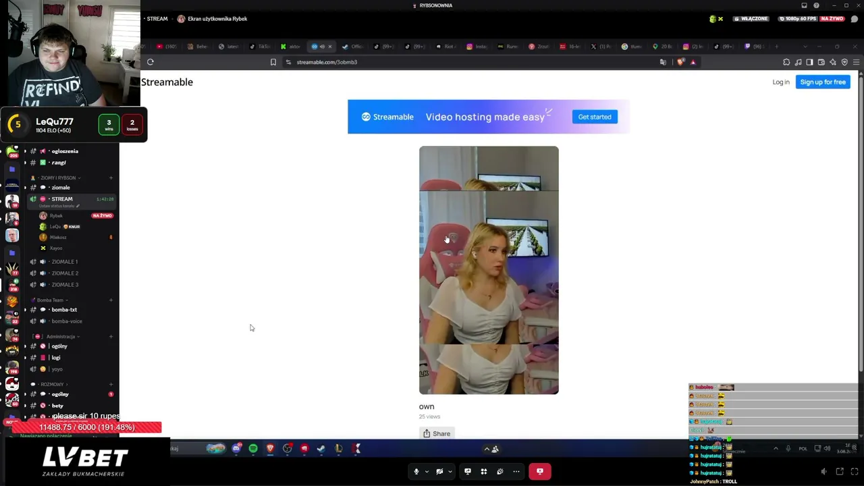Open Brave browser from the taskbar

[270, 449]
